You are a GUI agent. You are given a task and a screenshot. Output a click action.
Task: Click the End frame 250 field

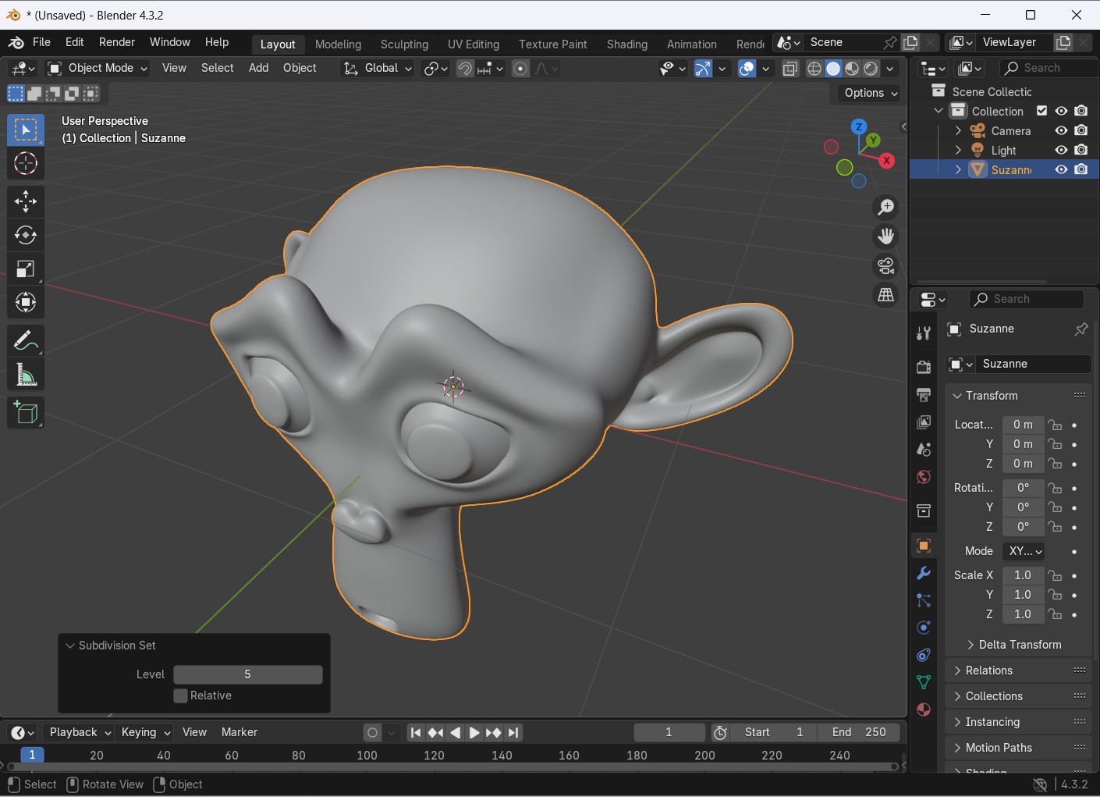859,732
